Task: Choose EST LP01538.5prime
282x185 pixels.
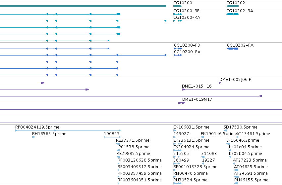Action: click(133, 147)
